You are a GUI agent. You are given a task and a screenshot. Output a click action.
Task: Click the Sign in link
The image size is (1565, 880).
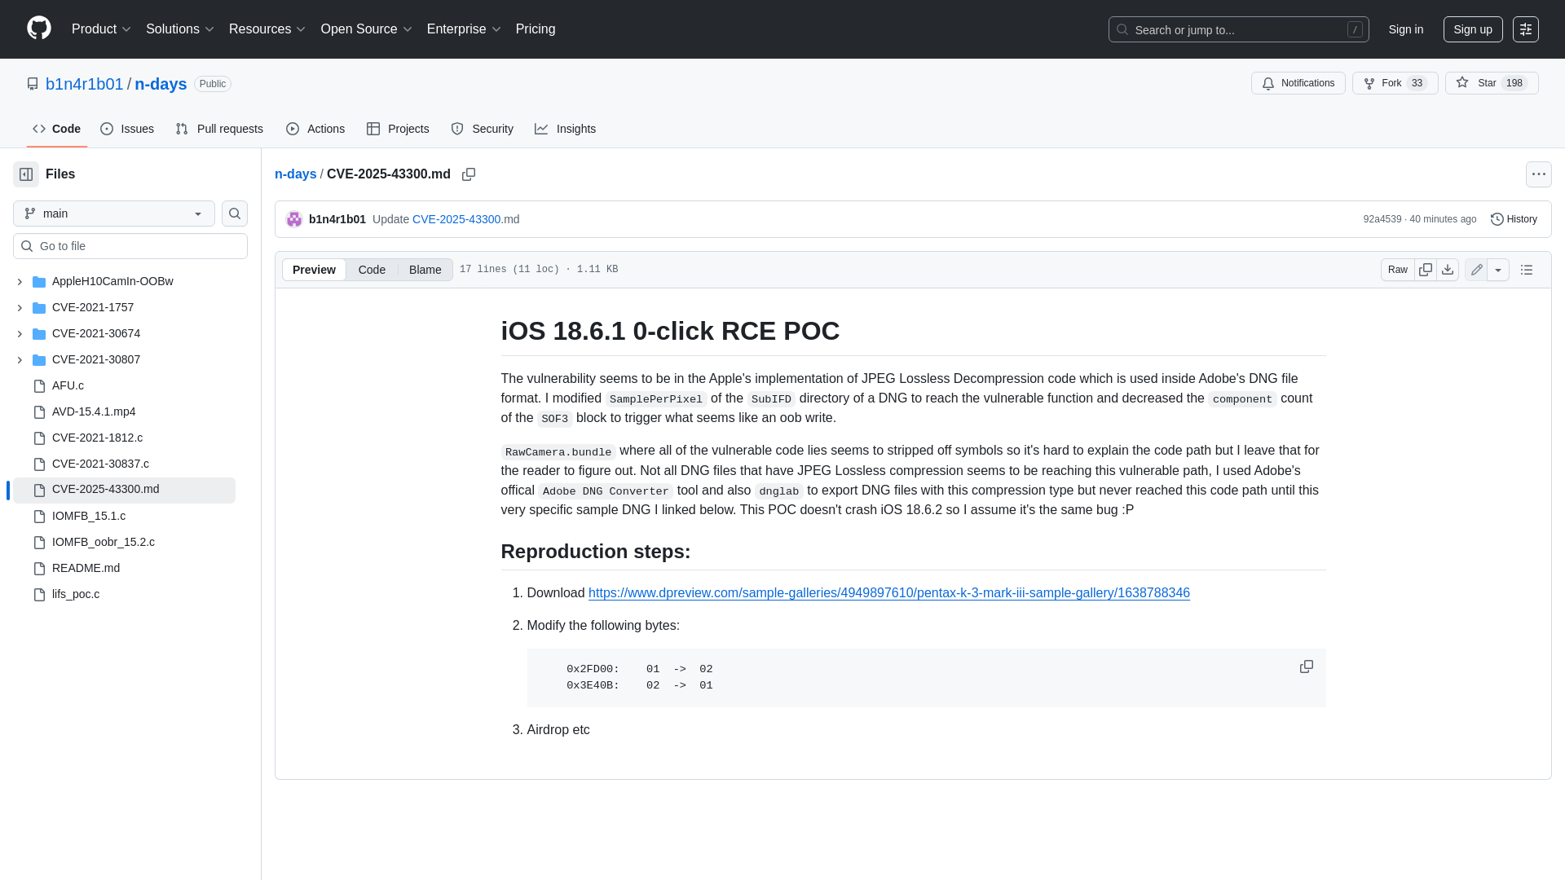pyautogui.click(x=1406, y=29)
